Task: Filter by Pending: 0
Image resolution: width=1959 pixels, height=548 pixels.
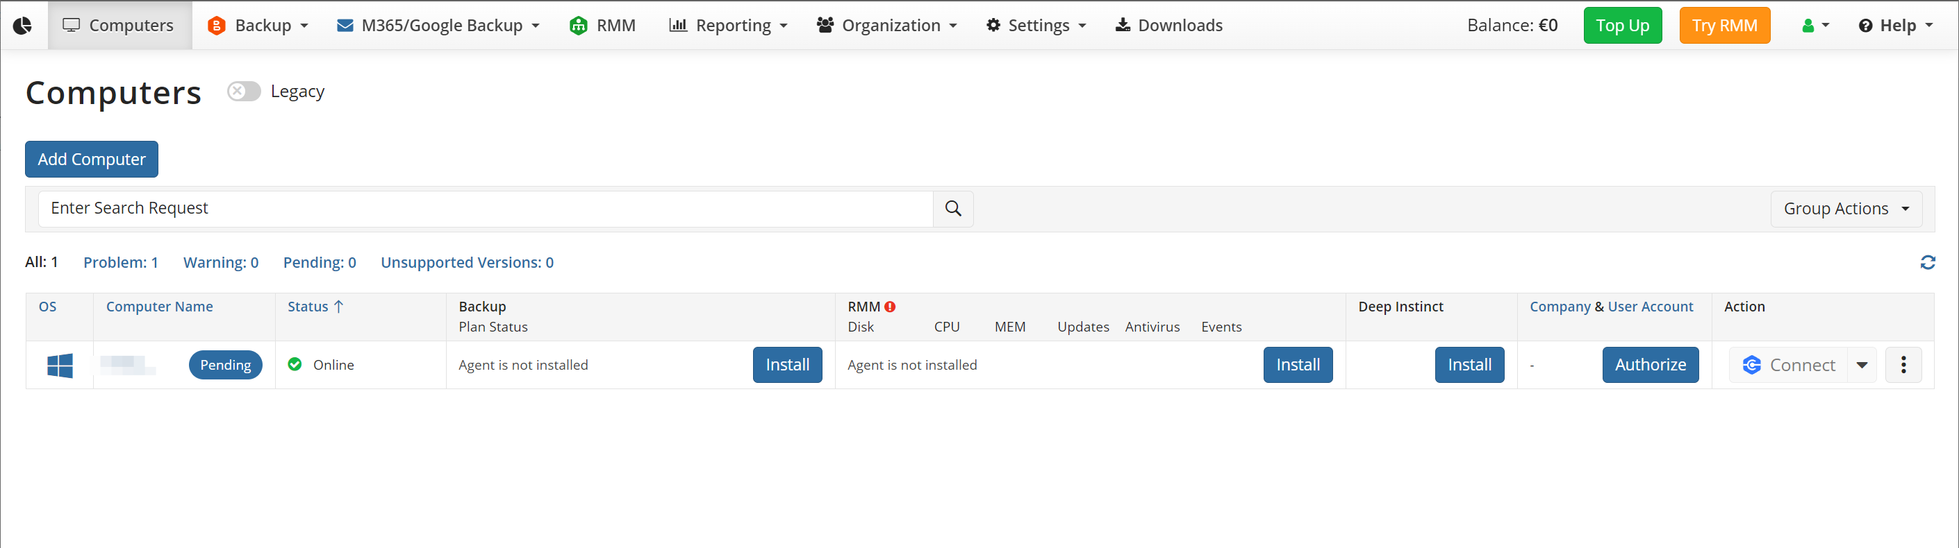Action: click(x=320, y=263)
